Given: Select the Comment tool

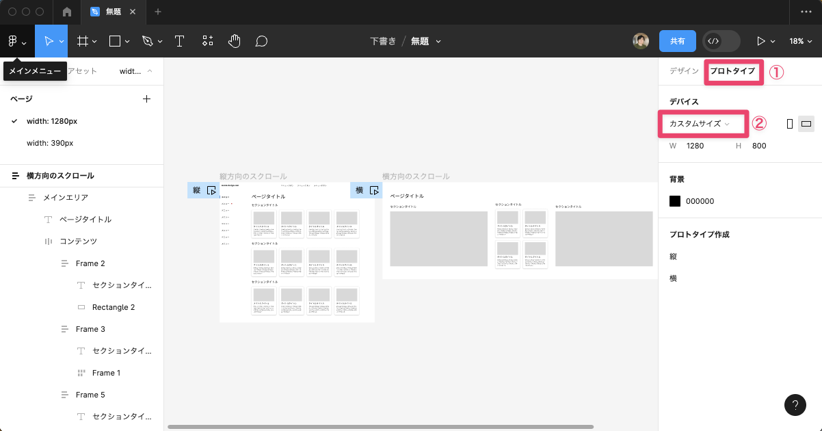Looking at the screenshot, I should click(261, 41).
